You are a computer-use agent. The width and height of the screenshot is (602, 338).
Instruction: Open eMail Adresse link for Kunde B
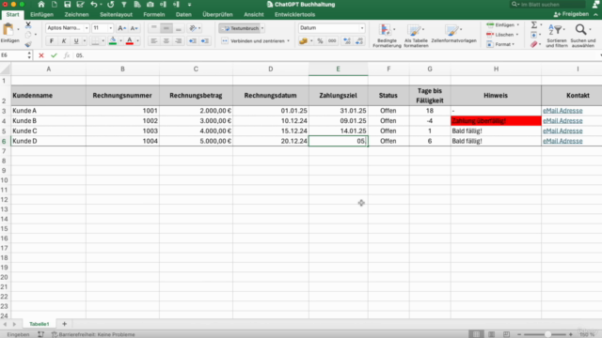tap(562, 121)
